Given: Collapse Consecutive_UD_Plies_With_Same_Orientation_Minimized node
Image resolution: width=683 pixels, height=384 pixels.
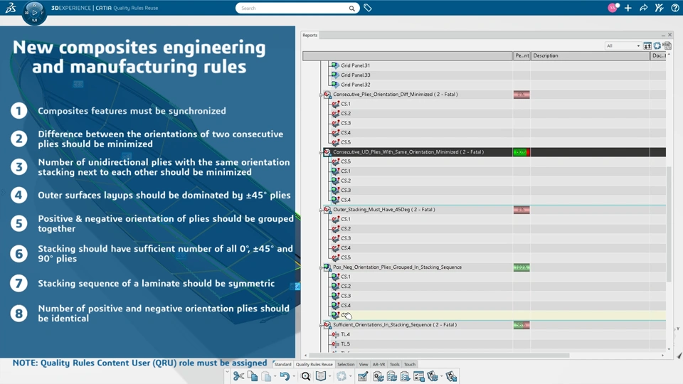Looking at the screenshot, I should 321,152.
